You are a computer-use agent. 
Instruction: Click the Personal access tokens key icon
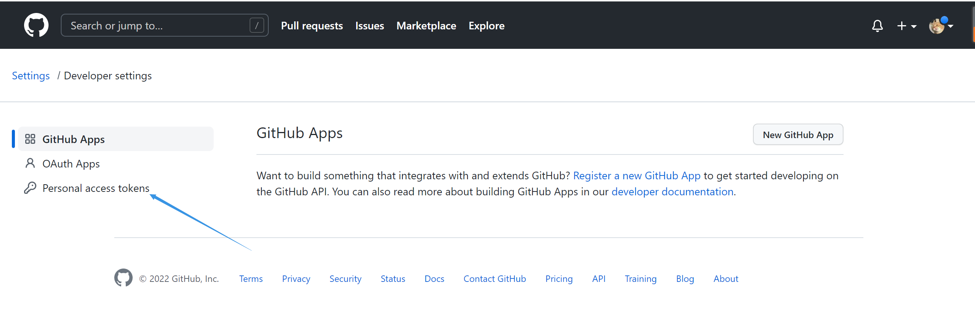(x=30, y=188)
